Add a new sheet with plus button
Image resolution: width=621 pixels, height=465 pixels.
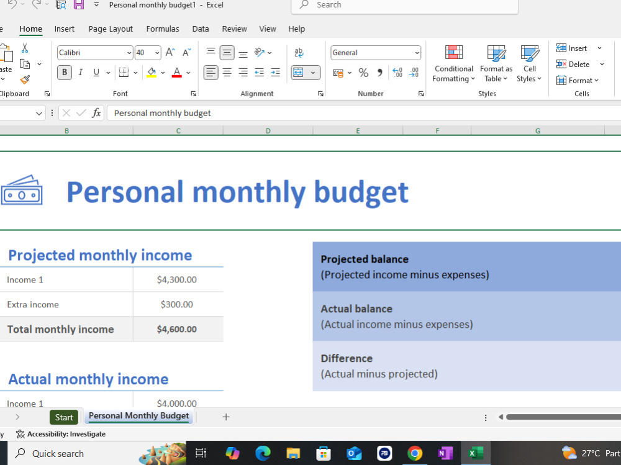point(226,417)
